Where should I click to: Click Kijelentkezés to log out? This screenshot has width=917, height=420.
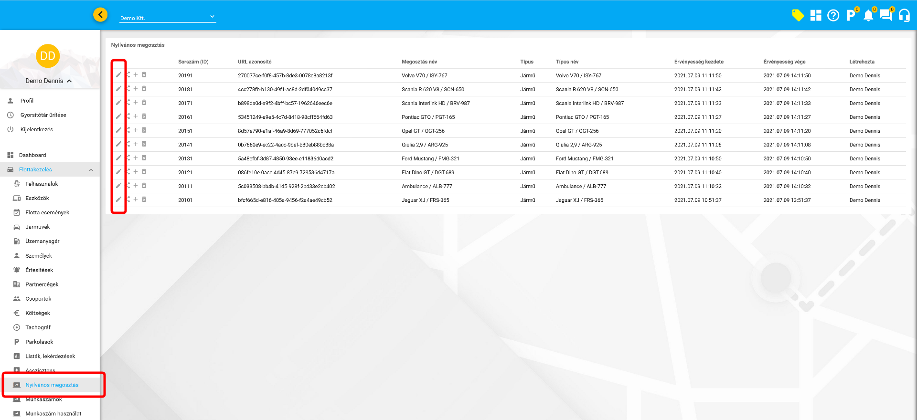click(x=36, y=130)
